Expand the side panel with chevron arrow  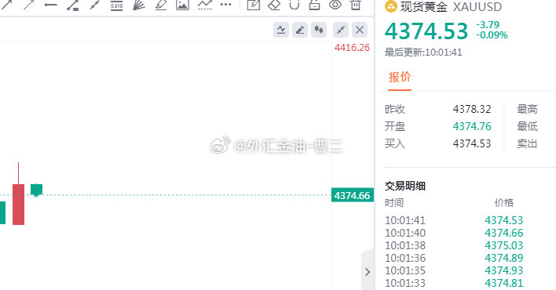coord(368,272)
